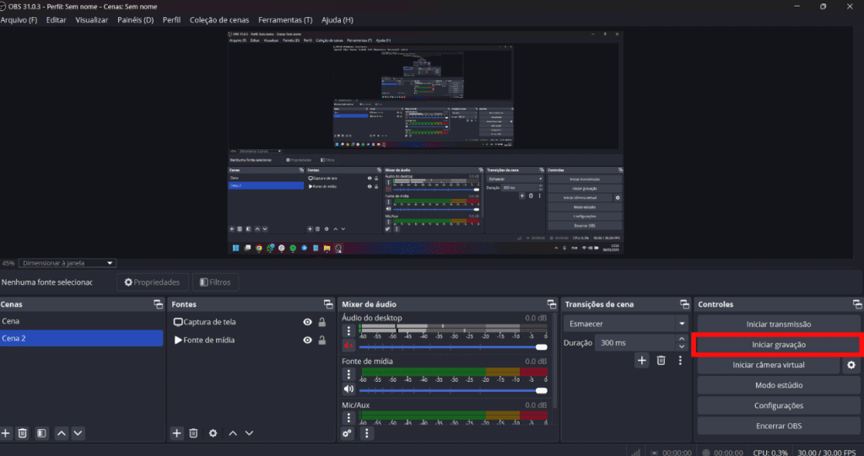Move source up in Fontes panel
The height and width of the screenshot is (456, 864).
pos(233,433)
